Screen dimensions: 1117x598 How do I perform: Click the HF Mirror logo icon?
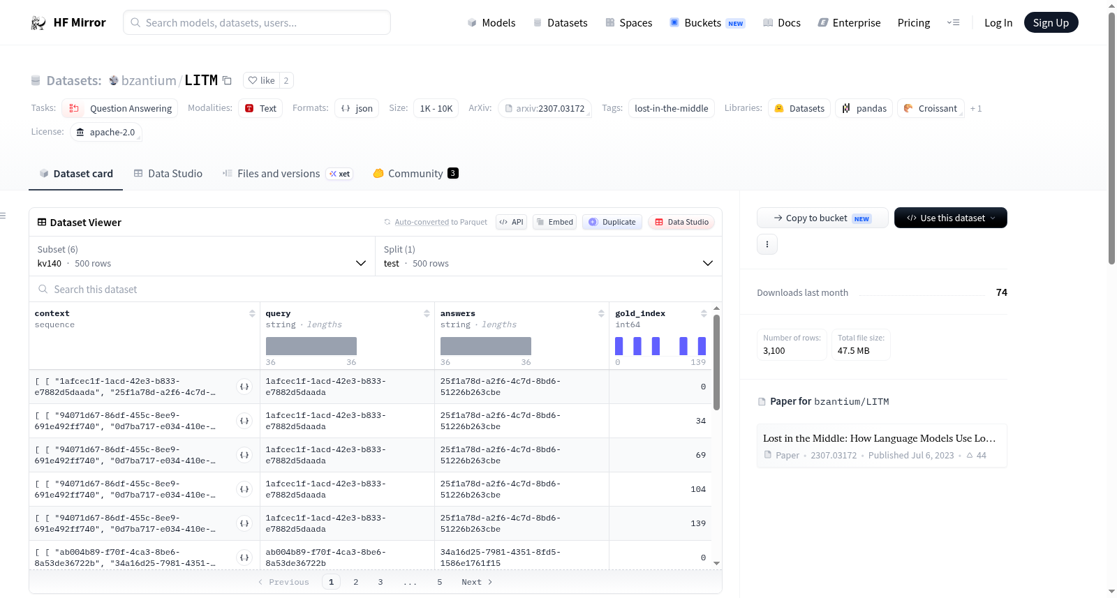[38, 23]
